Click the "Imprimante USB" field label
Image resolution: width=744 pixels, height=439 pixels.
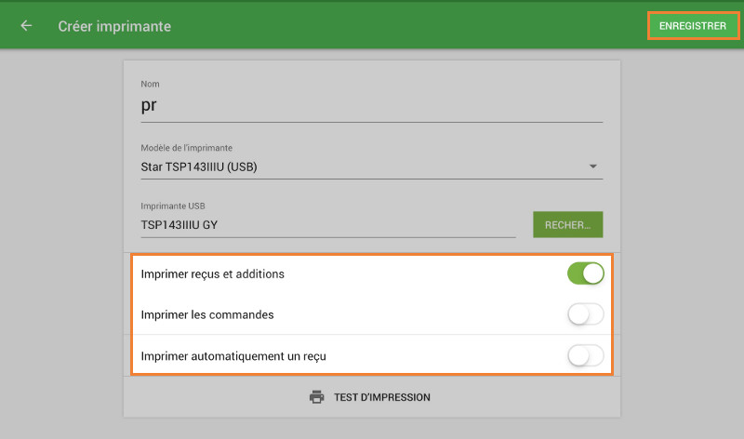coord(172,205)
